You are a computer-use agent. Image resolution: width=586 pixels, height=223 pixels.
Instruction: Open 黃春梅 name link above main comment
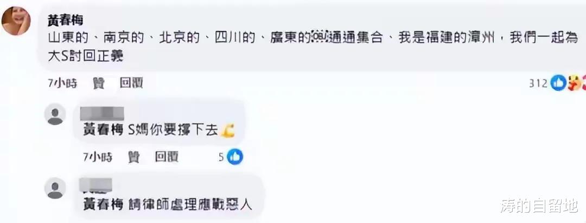coord(65,20)
